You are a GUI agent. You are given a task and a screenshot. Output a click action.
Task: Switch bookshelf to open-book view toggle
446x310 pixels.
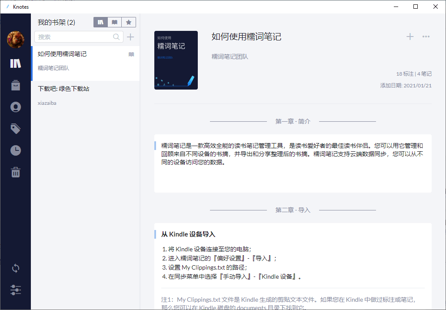click(115, 22)
